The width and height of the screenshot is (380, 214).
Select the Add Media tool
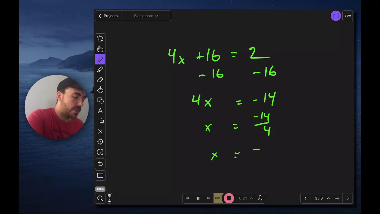(100, 39)
